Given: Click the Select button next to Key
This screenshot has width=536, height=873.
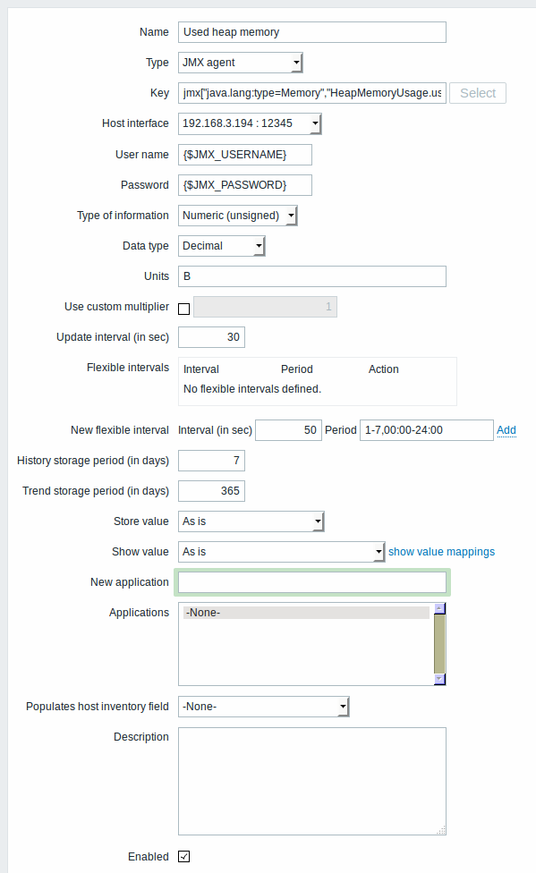Looking at the screenshot, I should click(x=478, y=93).
